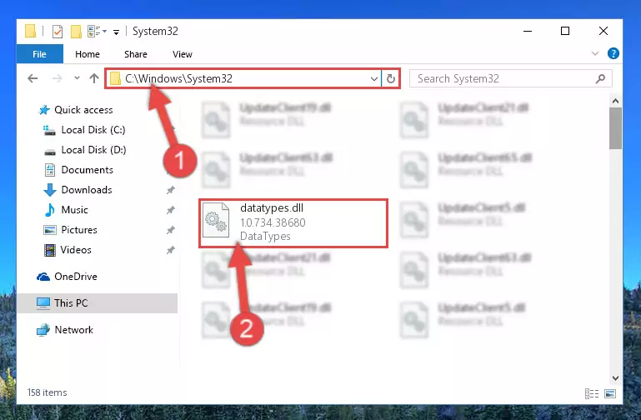This screenshot has width=641, height=420.
Task: Open the recent locations dropdown
Action: click(77, 77)
